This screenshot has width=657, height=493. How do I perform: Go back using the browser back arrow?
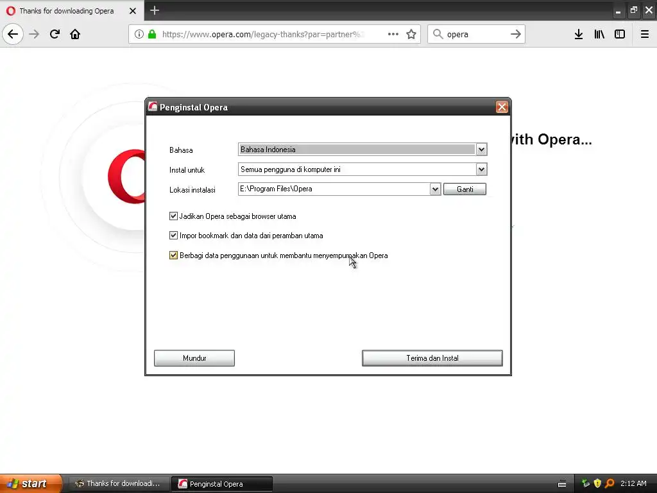coord(13,34)
